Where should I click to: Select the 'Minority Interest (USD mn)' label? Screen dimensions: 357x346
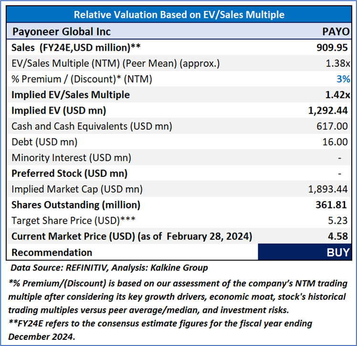point(71,158)
